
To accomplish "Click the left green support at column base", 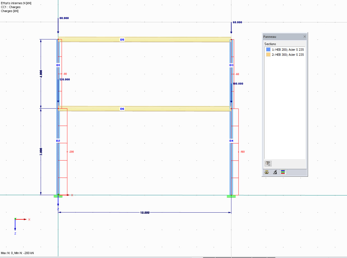I will coord(58,196).
